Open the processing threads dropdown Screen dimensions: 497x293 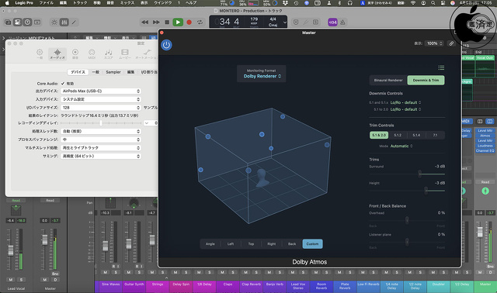(x=101, y=131)
